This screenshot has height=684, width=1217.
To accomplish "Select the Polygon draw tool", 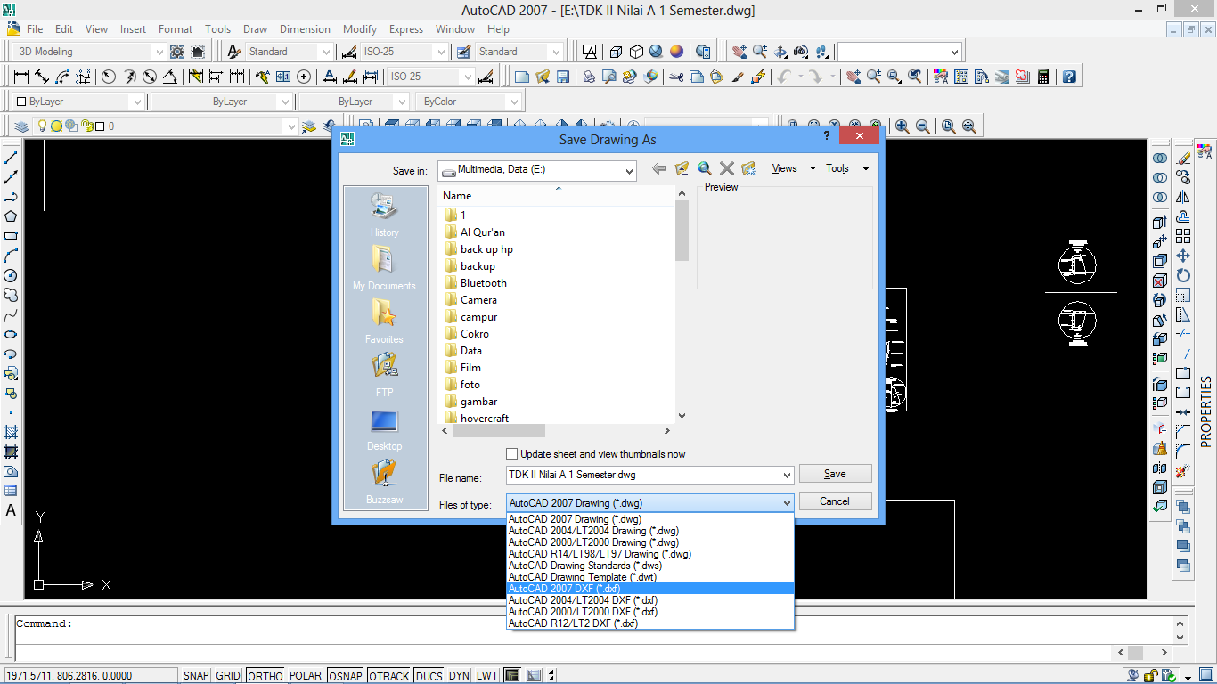I will point(11,216).
